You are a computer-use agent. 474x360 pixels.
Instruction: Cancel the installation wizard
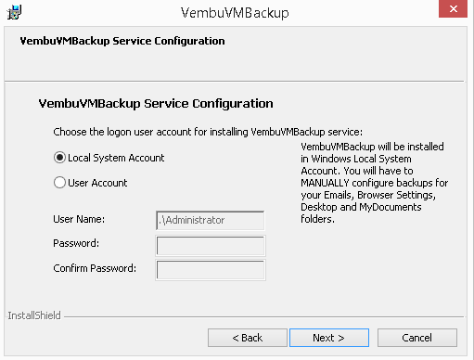point(417,338)
